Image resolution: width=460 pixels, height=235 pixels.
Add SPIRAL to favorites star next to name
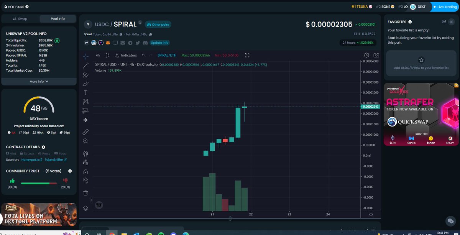click(x=140, y=22)
